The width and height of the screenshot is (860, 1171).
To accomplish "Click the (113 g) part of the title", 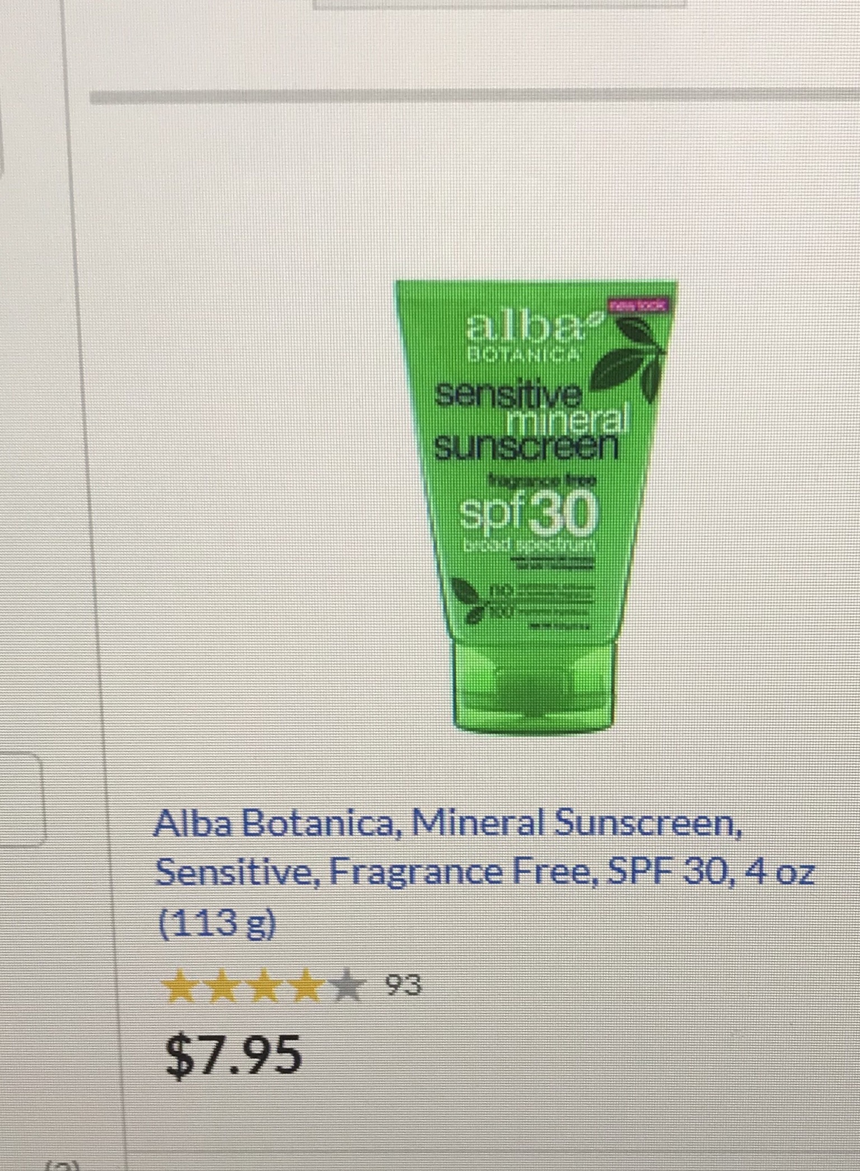I will click(214, 922).
